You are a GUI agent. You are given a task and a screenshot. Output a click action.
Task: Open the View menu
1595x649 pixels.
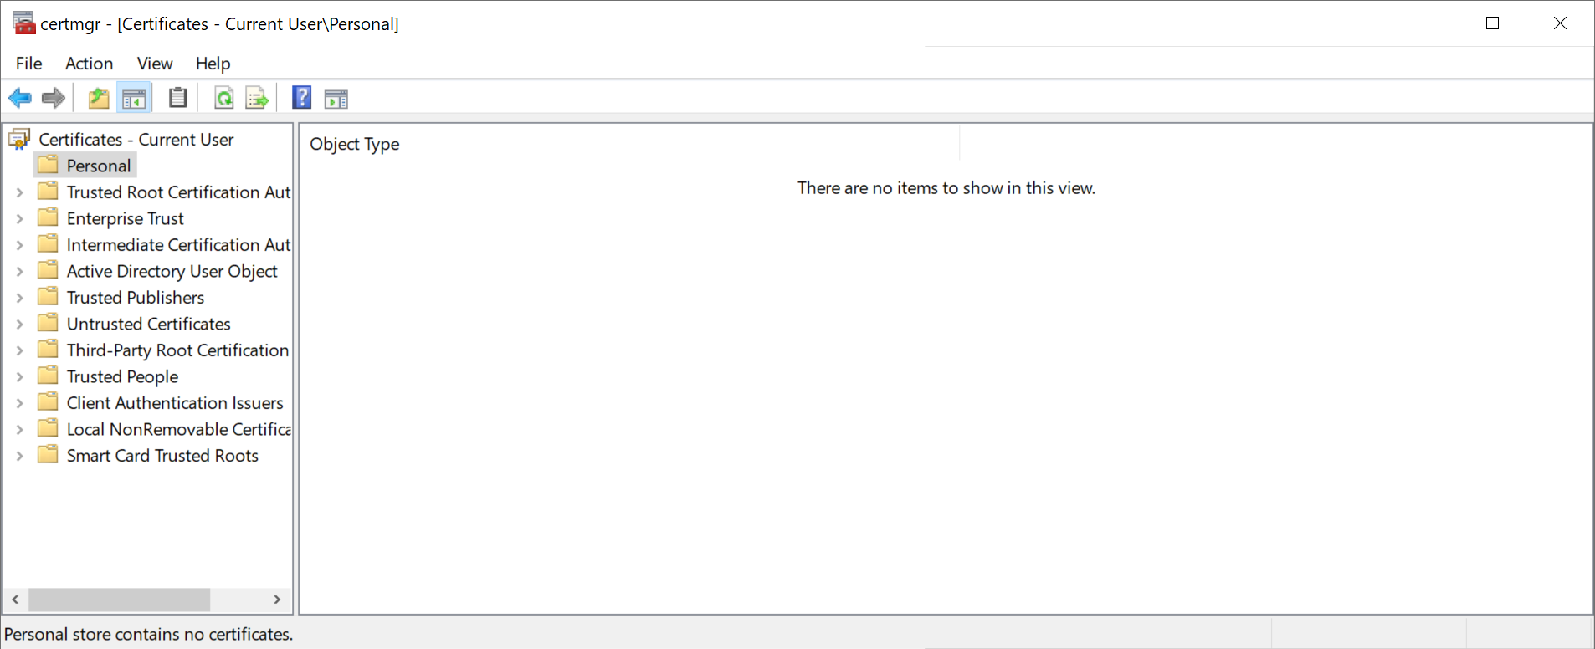point(155,64)
